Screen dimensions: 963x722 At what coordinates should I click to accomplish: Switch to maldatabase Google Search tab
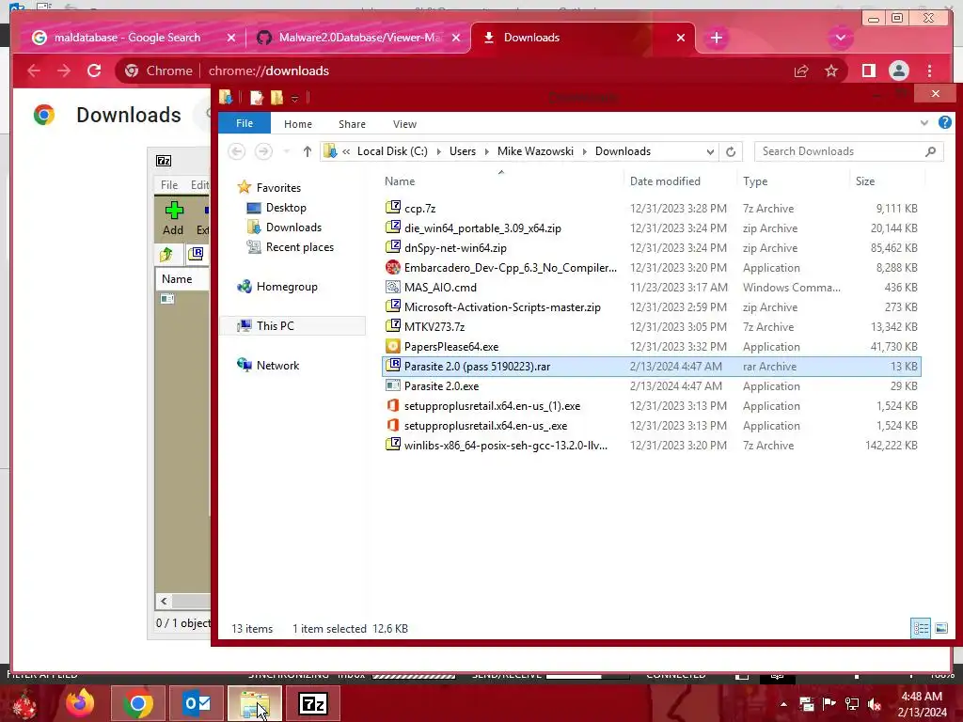127,38
